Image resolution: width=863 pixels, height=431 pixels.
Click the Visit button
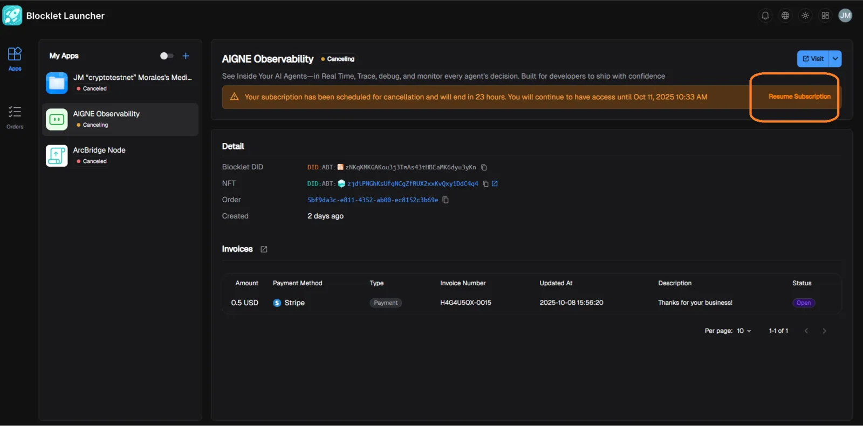(x=813, y=59)
